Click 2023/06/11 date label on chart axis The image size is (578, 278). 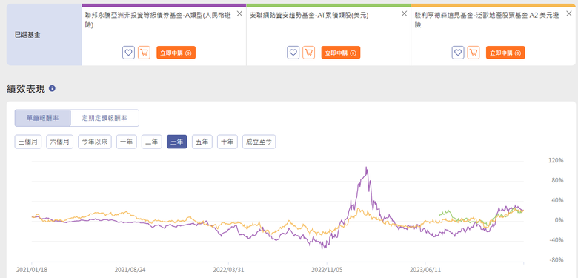[x=425, y=270]
